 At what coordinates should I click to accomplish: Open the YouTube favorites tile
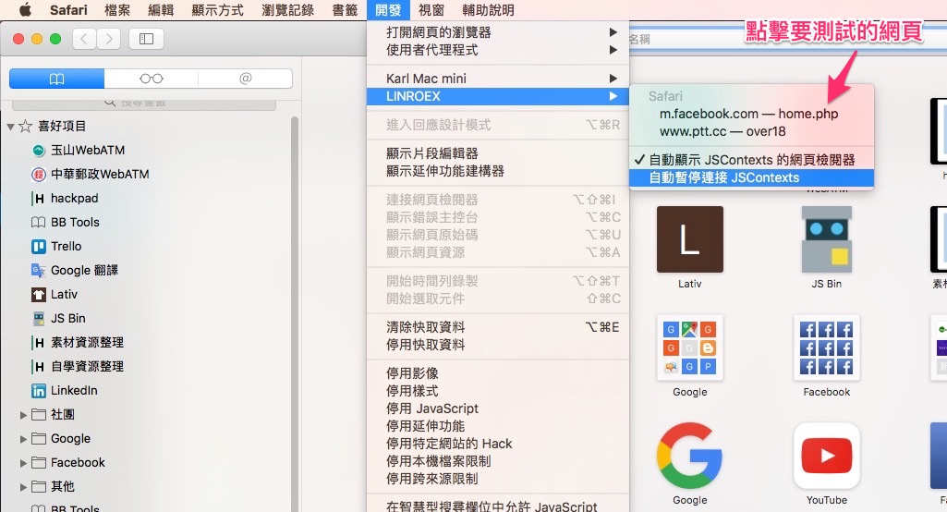826,456
